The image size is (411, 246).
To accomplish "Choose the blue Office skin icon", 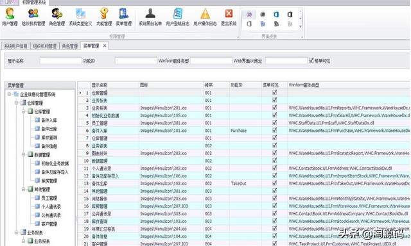I will click(x=276, y=14).
